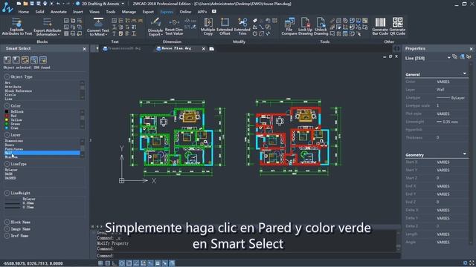Open the Insert ribbon tab
This screenshot has width=476, height=267.
77,12
